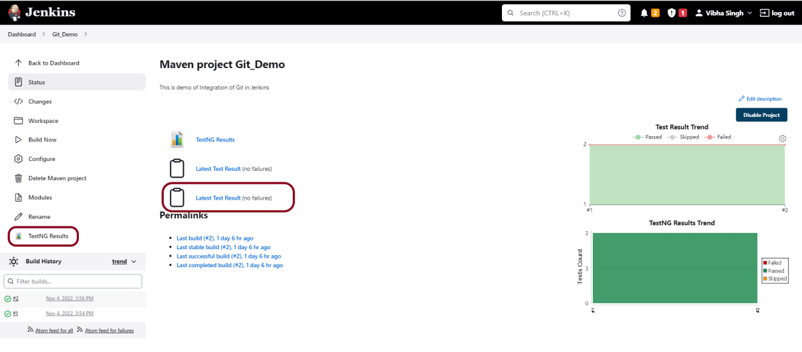Click the Jenkins logo icon

(x=15, y=12)
